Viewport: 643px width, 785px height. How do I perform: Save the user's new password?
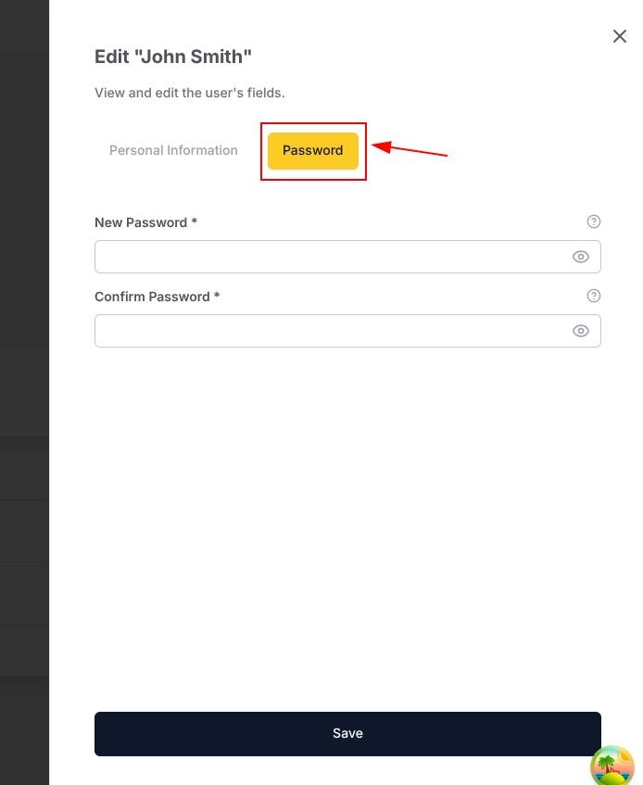coord(347,733)
